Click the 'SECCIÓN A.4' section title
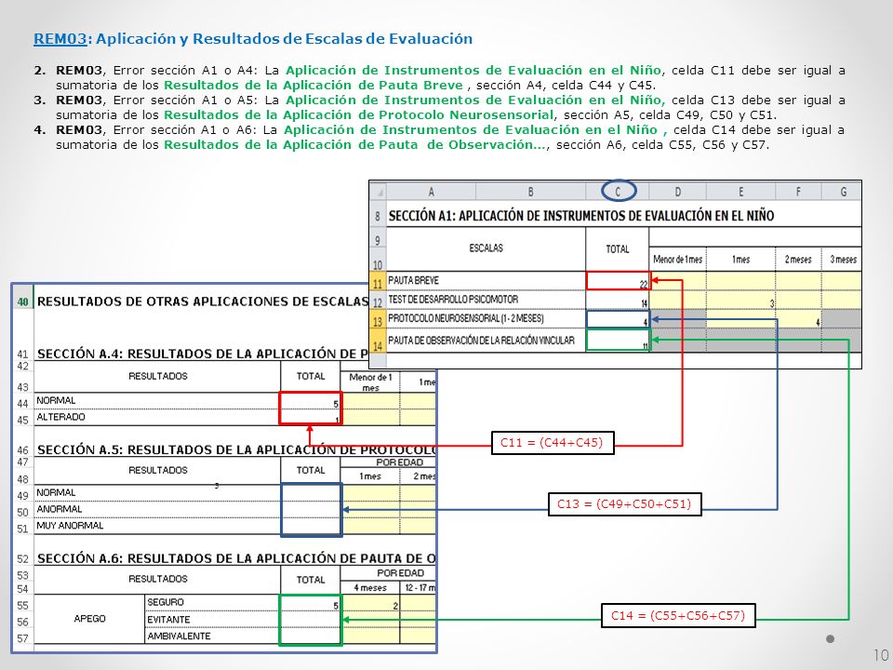Viewport: 893px width, 670px height. pyautogui.click(x=202, y=354)
